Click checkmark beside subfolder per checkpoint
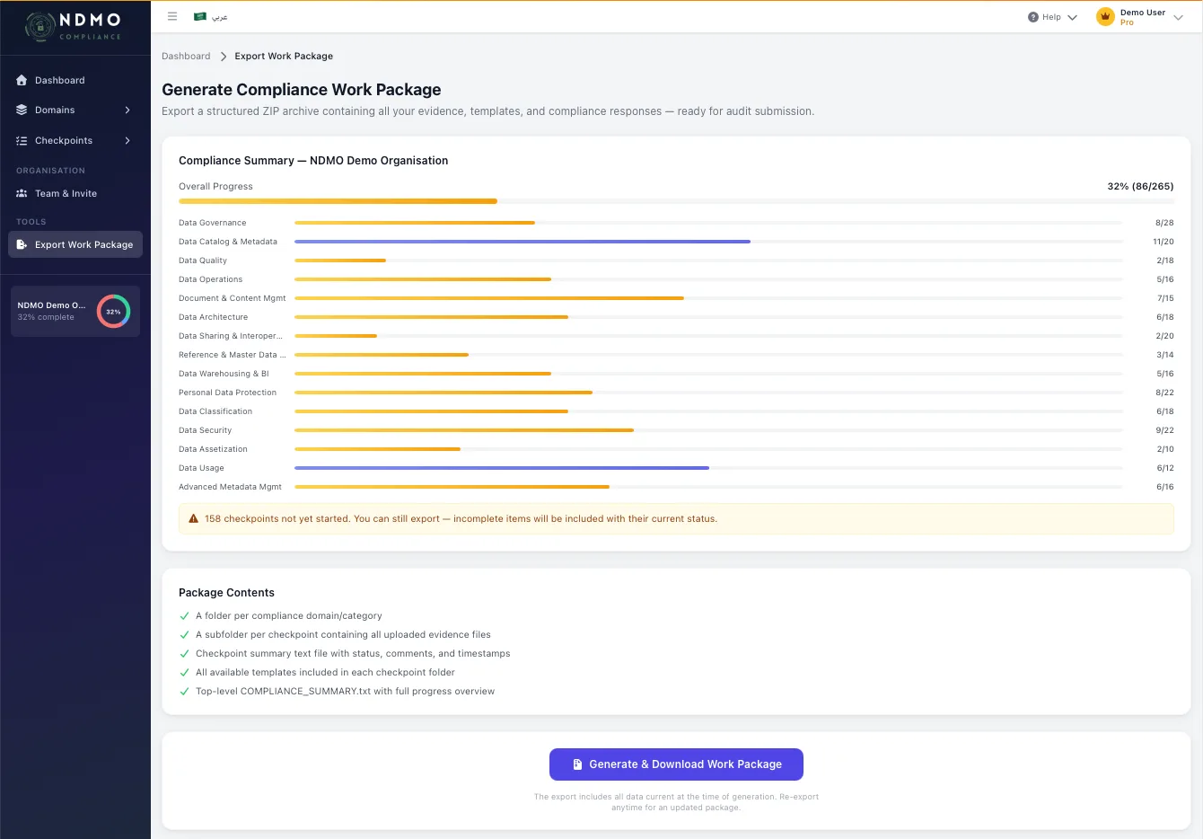The height and width of the screenshot is (839, 1203). (185, 635)
